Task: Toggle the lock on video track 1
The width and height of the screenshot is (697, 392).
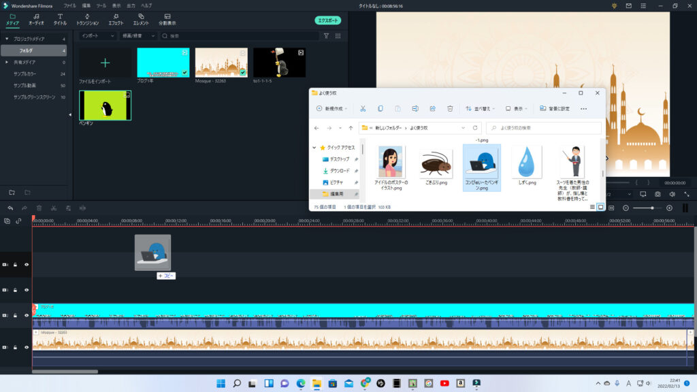Action: pyautogui.click(x=16, y=348)
